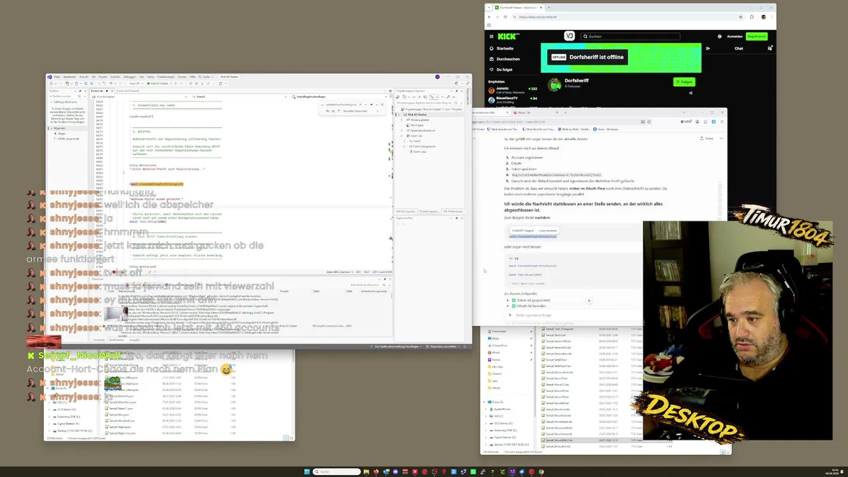This screenshot has width=848, height=477.
Task: Click the language globe icon on Kick
Action: click(719, 36)
